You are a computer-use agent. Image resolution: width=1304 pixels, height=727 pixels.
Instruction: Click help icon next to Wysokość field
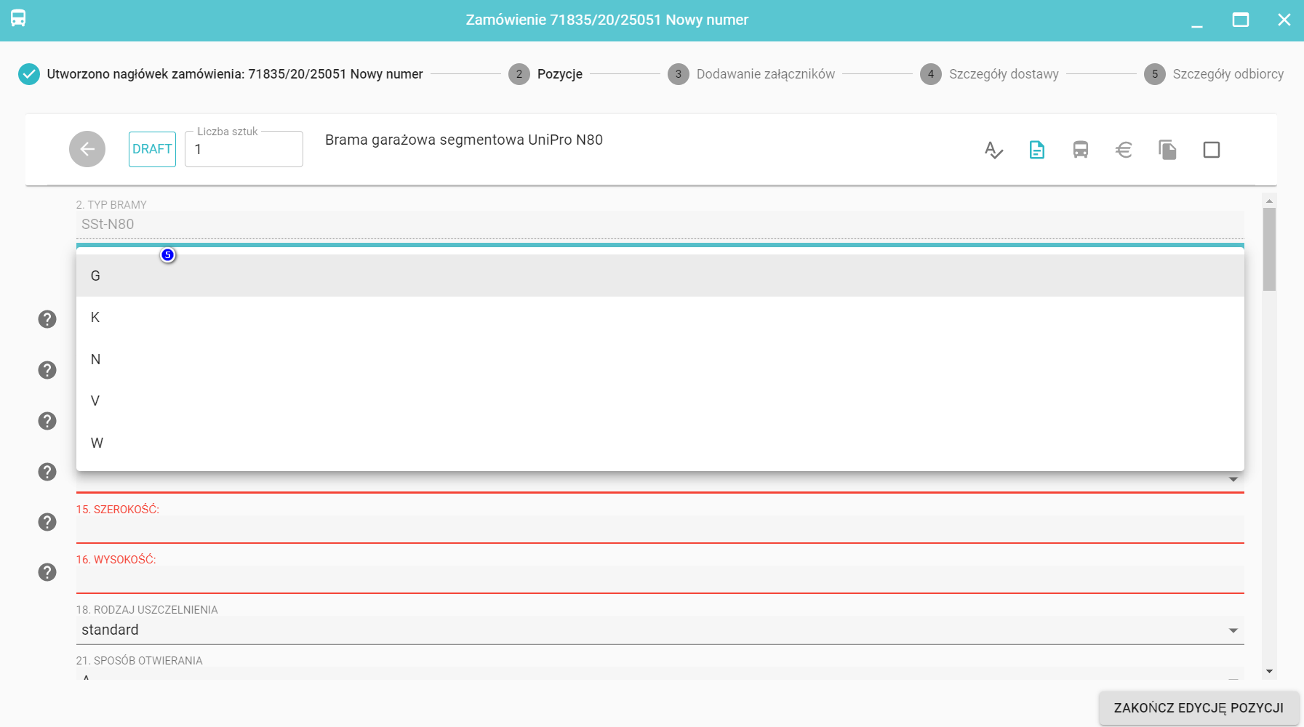(x=47, y=572)
